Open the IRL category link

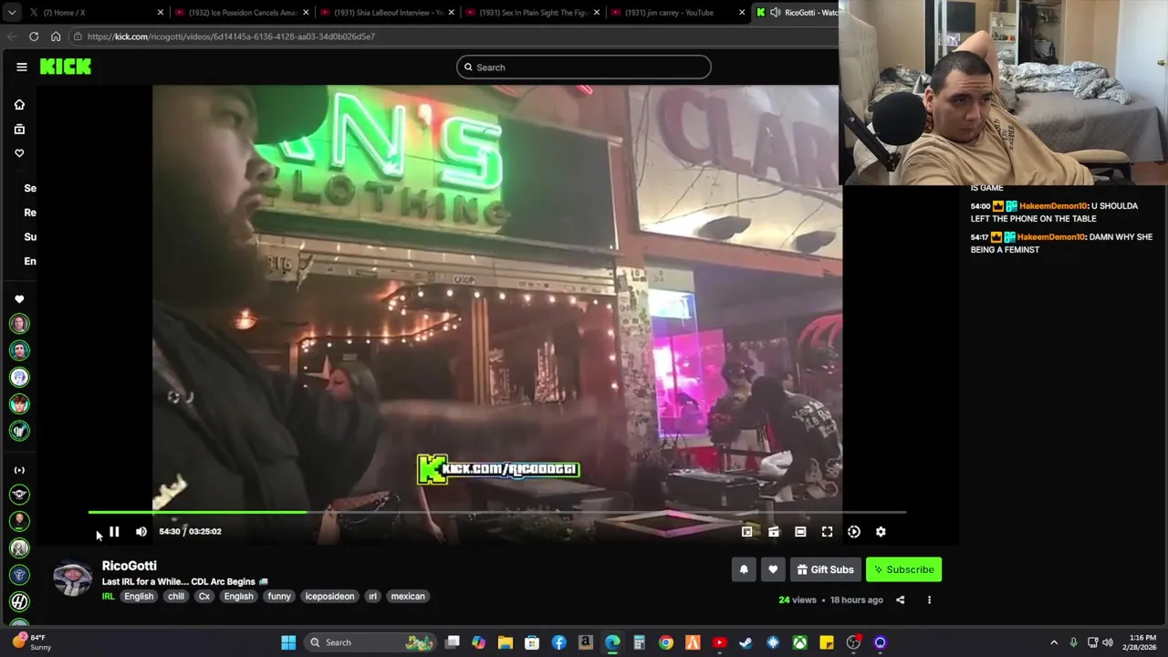point(108,596)
